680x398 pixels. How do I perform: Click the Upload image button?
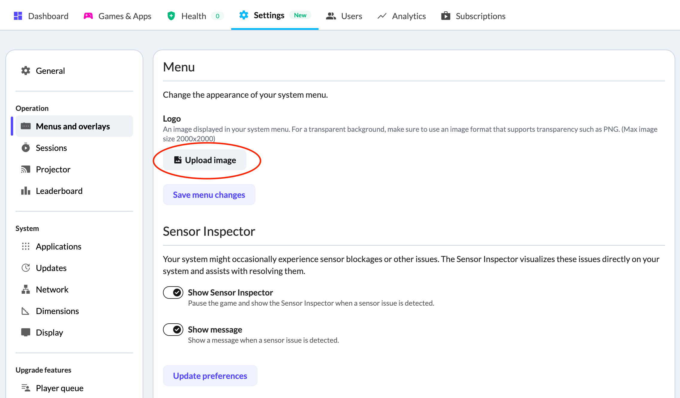(x=205, y=160)
